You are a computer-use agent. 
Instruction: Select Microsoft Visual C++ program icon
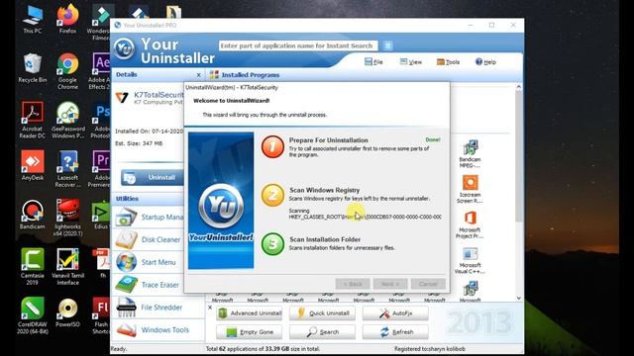pyautogui.click(x=470, y=260)
